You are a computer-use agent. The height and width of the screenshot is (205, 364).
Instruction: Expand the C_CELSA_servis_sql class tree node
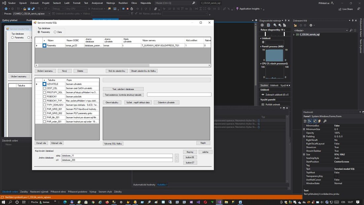[294, 34]
